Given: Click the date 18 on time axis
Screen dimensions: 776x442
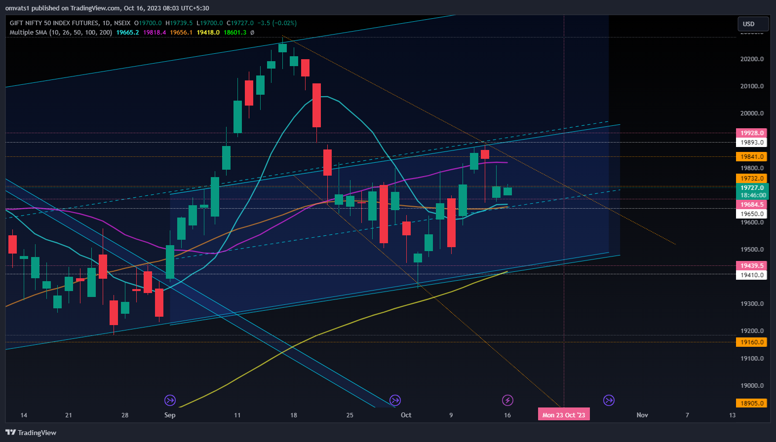Looking at the screenshot, I should point(294,415).
